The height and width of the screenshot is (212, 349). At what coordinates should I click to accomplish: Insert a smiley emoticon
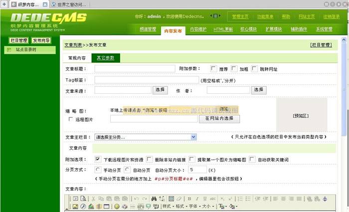117,206
